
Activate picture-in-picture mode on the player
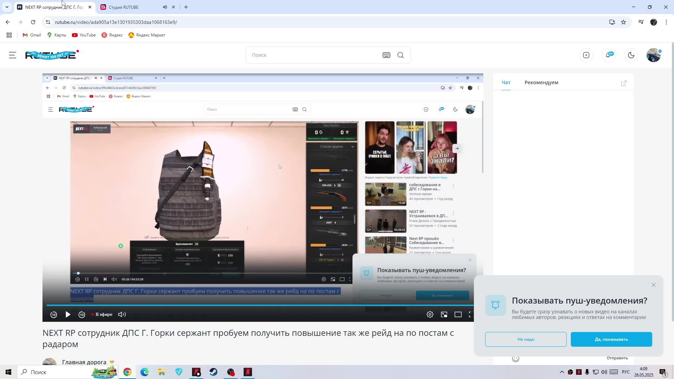[x=444, y=314]
